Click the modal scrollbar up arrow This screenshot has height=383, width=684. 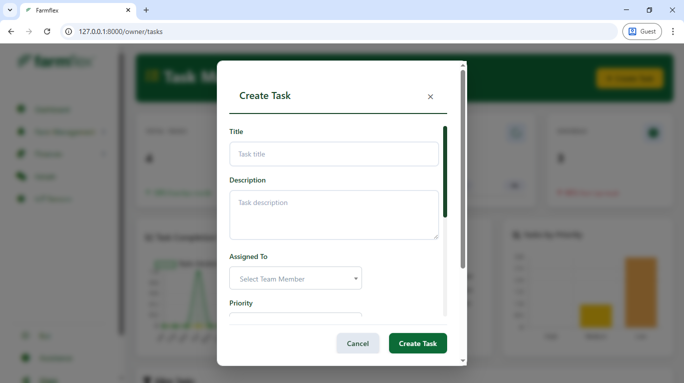[x=463, y=65]
